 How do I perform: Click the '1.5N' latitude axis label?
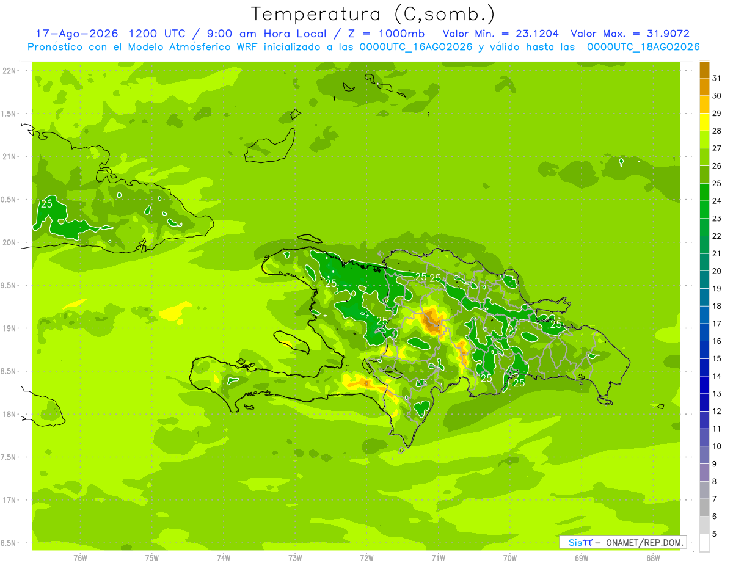tap(9, 114)
